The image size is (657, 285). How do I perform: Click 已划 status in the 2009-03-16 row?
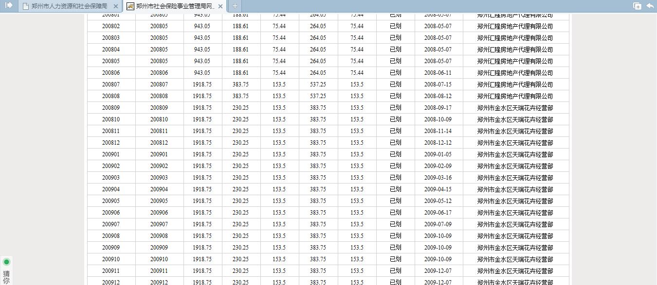point(396,178)
